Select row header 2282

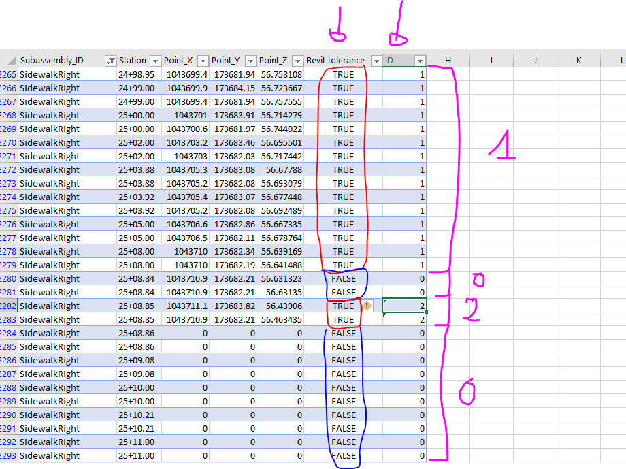(8, 306)
